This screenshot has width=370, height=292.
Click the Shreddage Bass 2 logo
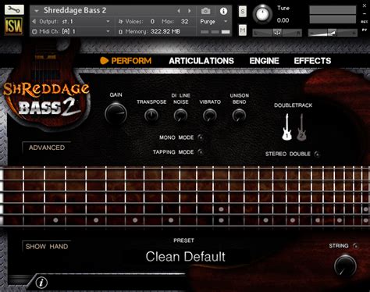(x=46, y=99)
